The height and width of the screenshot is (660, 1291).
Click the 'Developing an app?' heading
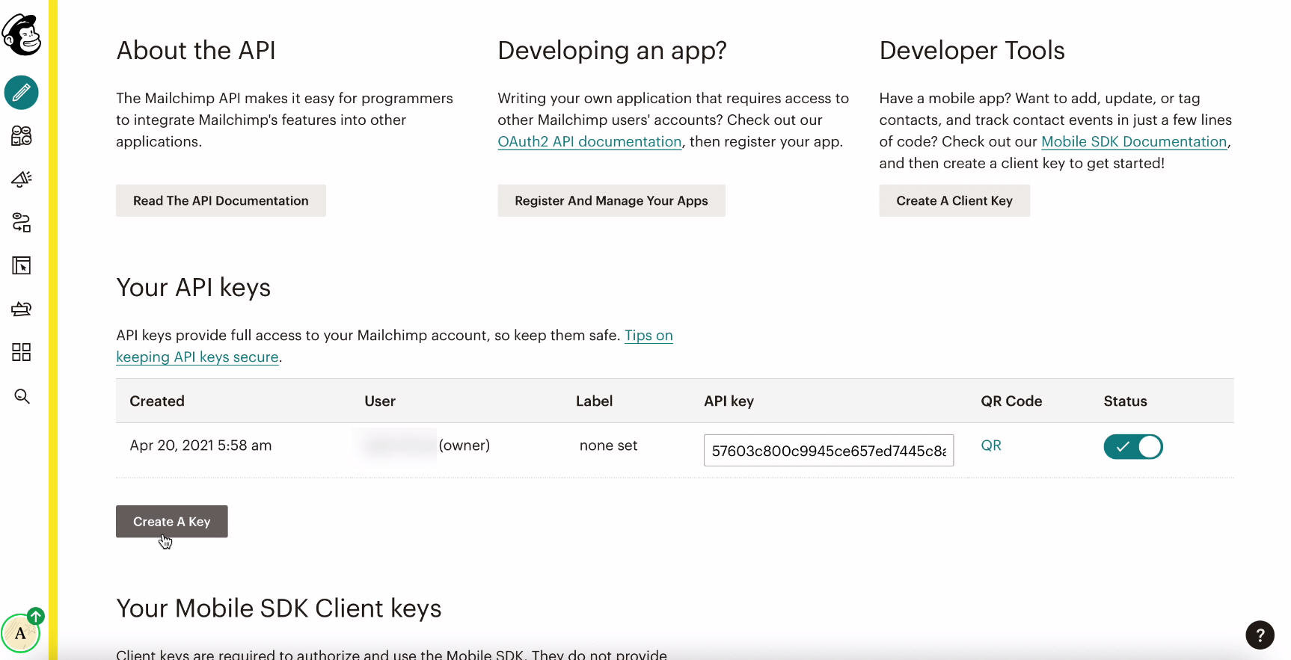(x=612, y=50)
